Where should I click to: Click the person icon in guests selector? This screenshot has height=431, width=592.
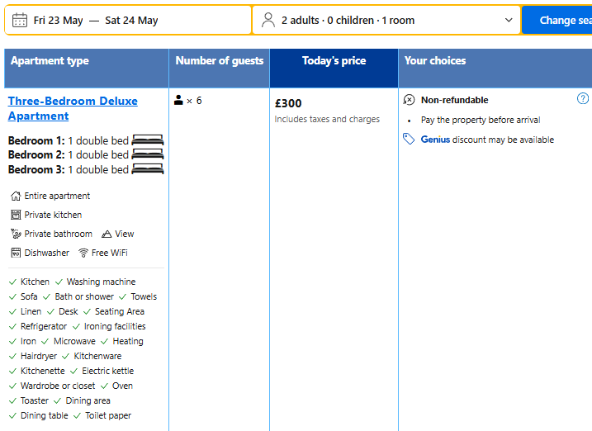coord(268,21)
